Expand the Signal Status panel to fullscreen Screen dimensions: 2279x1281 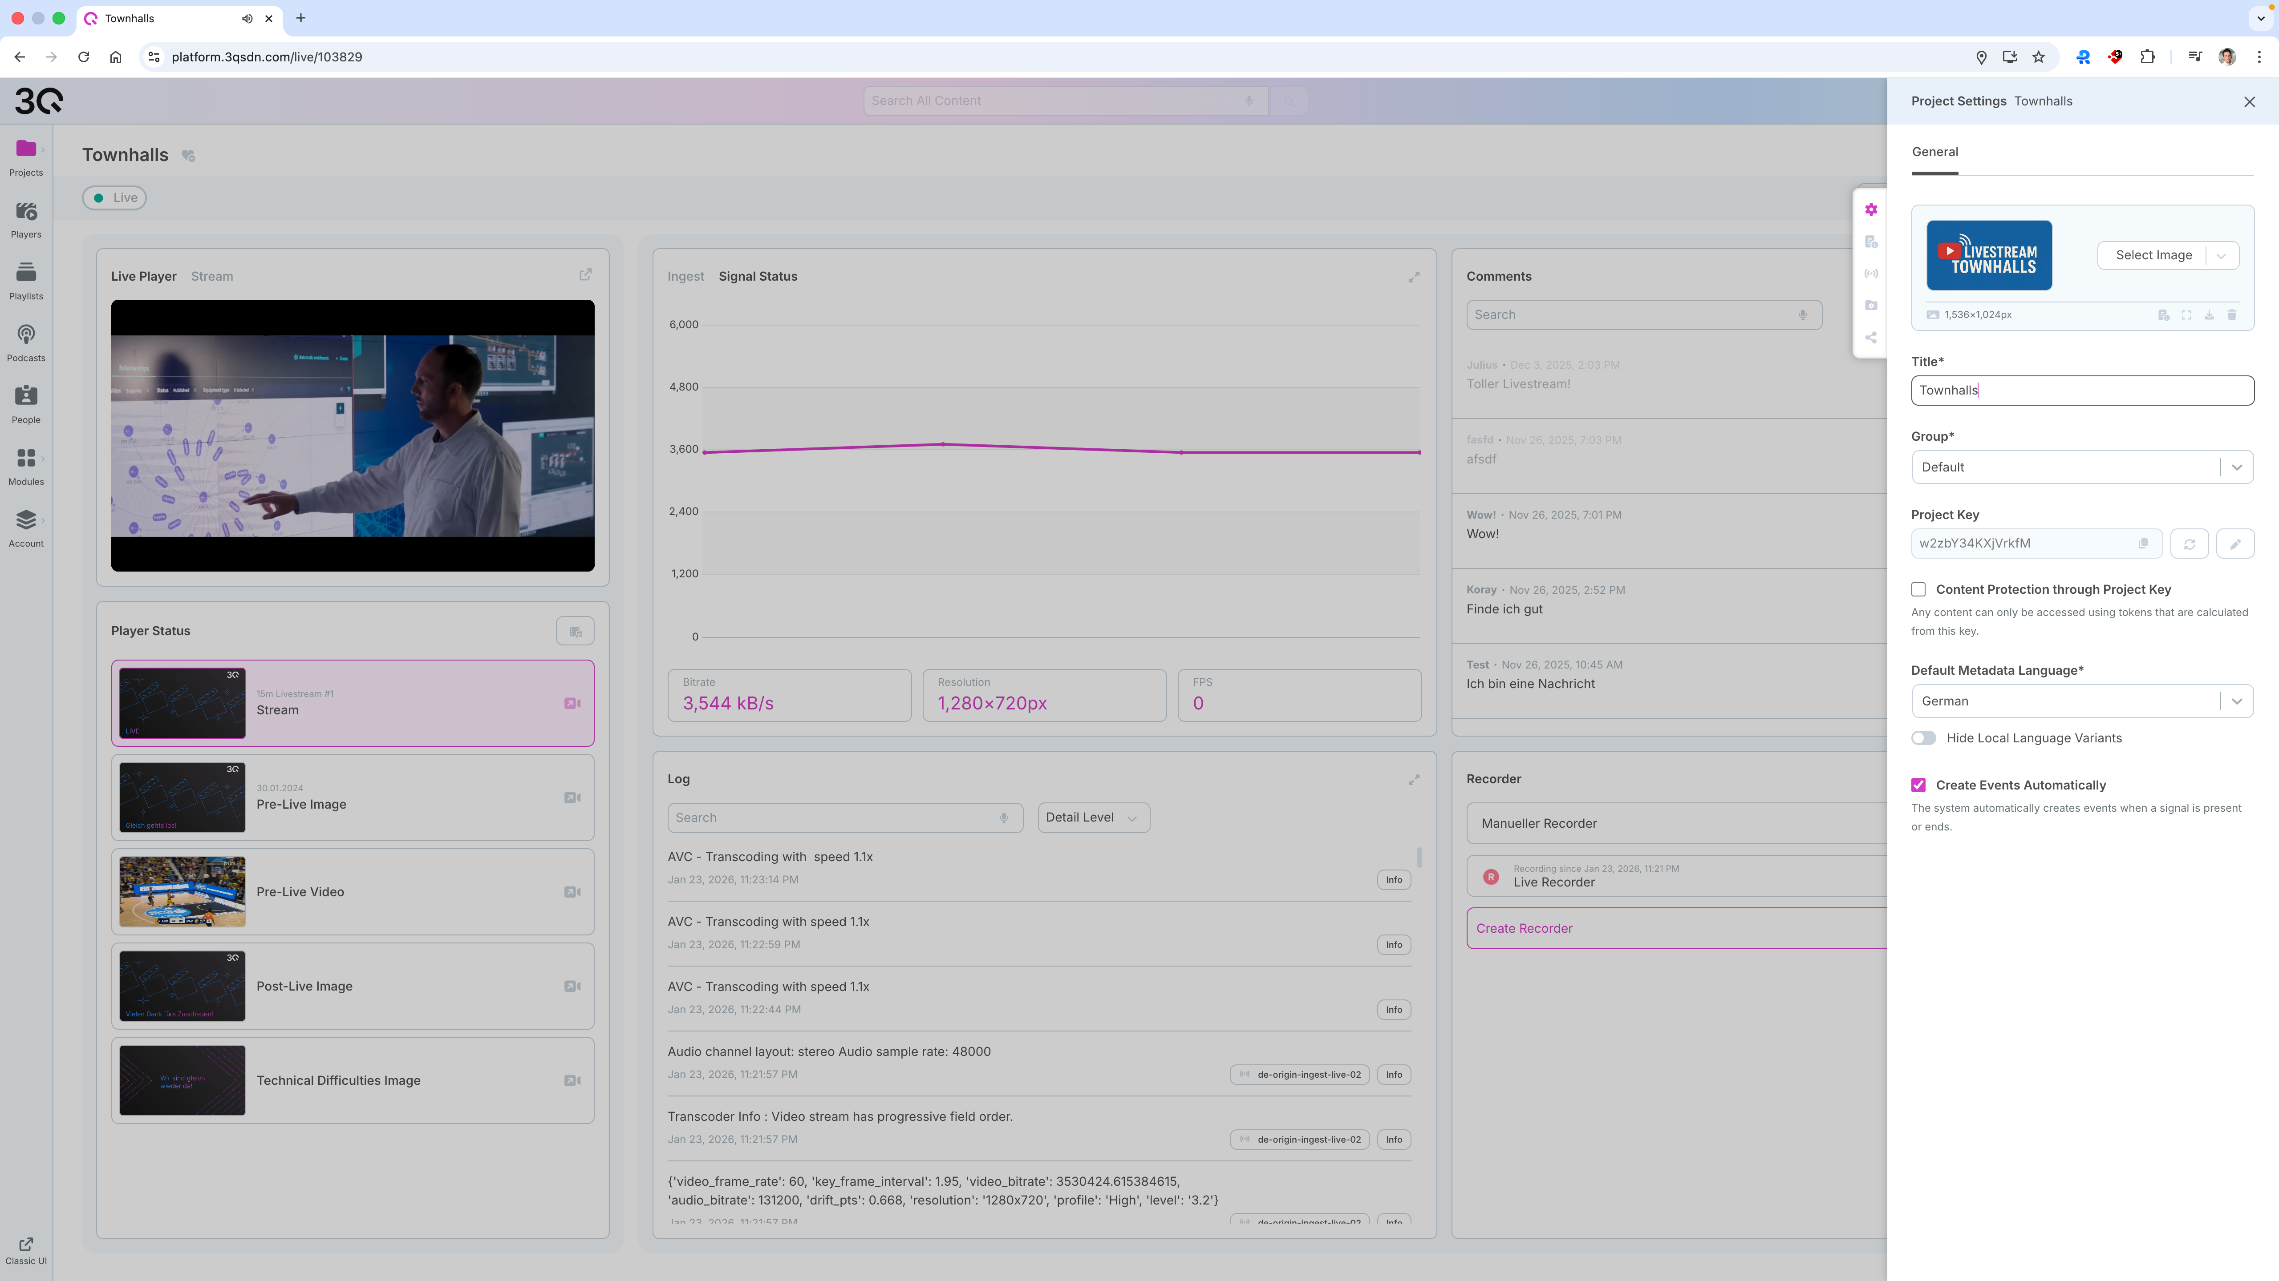pos(1414,277)
